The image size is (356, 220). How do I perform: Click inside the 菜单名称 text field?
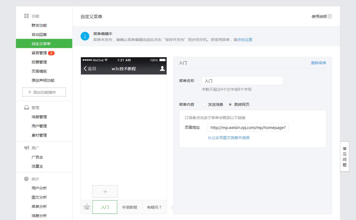242,80
